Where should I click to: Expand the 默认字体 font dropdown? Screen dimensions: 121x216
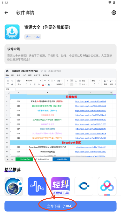click(x=33, y=80)
